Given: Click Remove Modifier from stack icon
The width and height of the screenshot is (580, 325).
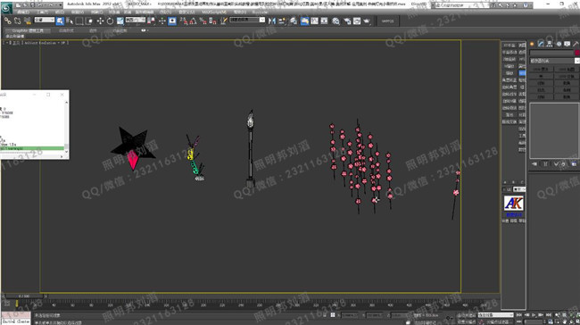Looking at the screenshot, I should 563,164.
